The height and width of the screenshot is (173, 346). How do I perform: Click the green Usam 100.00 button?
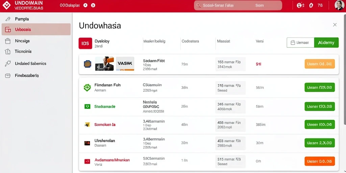pyautogui.click(x=320, y=124)
